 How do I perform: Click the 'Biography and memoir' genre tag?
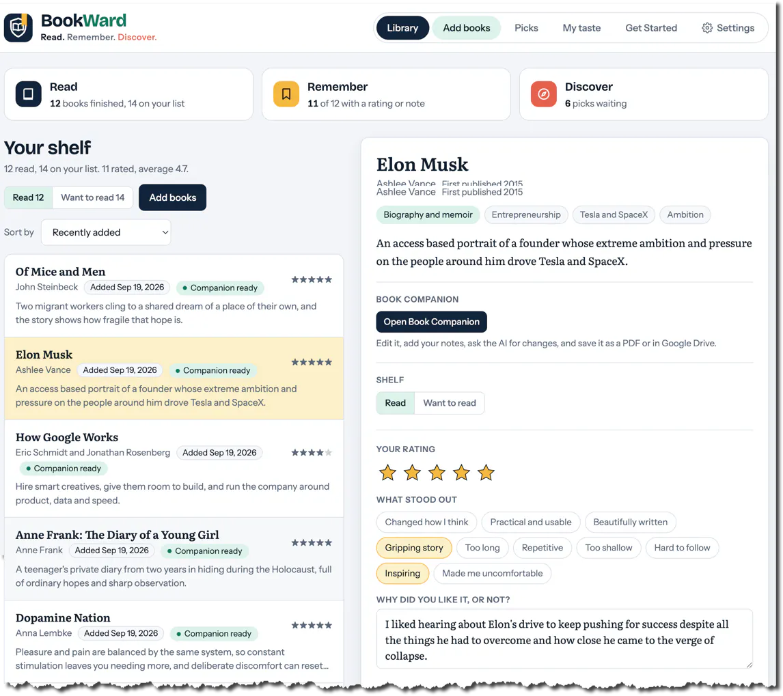[428, 214]
